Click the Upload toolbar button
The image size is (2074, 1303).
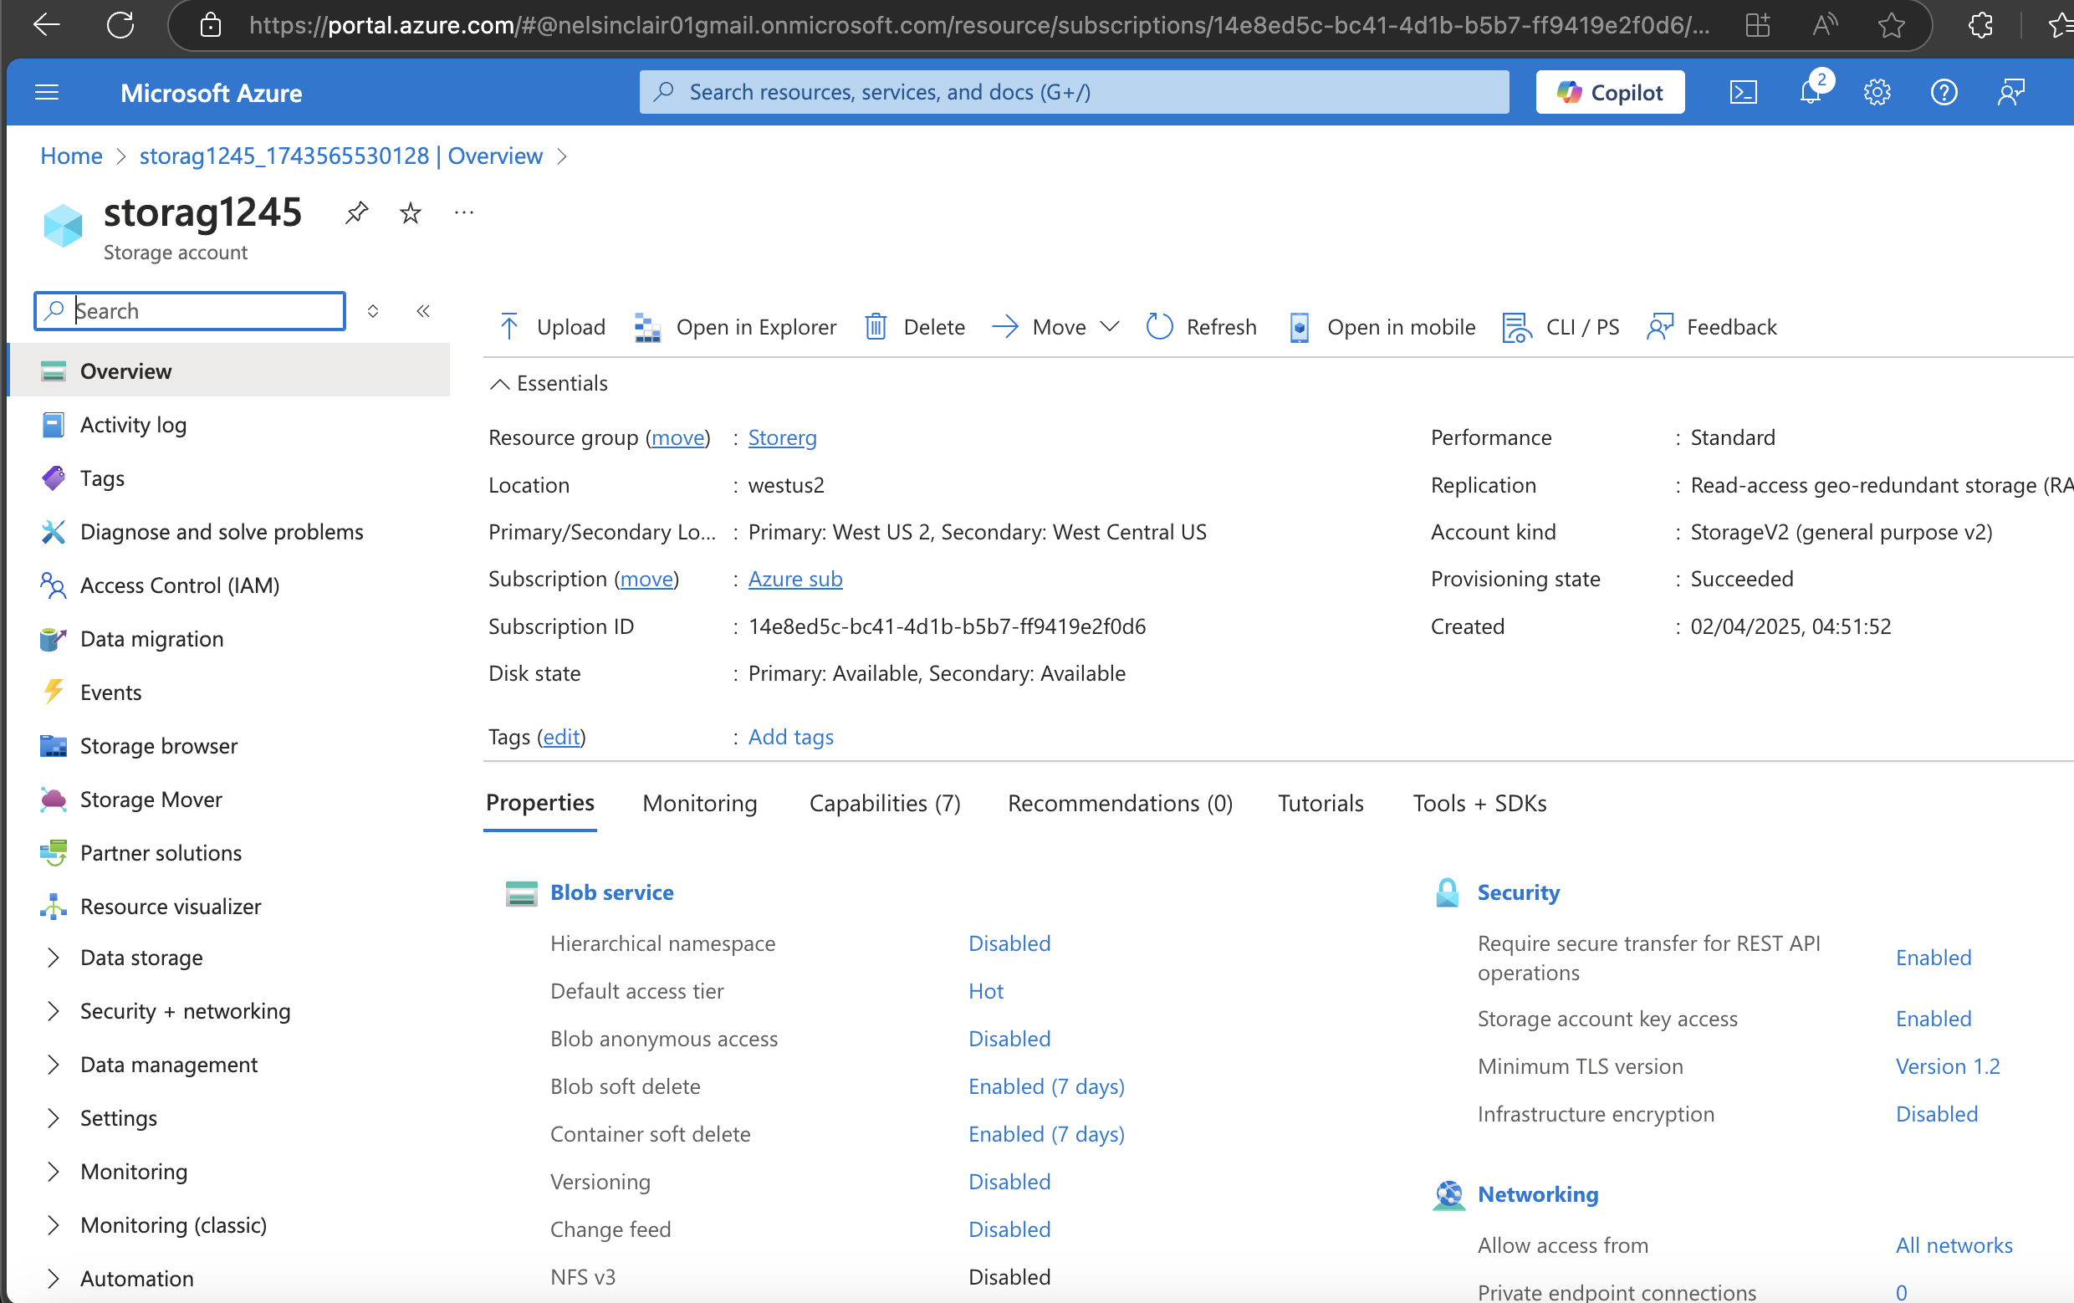[x=552, y=327]
